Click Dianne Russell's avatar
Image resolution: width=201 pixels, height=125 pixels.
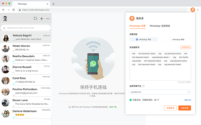tap(5, 69)
